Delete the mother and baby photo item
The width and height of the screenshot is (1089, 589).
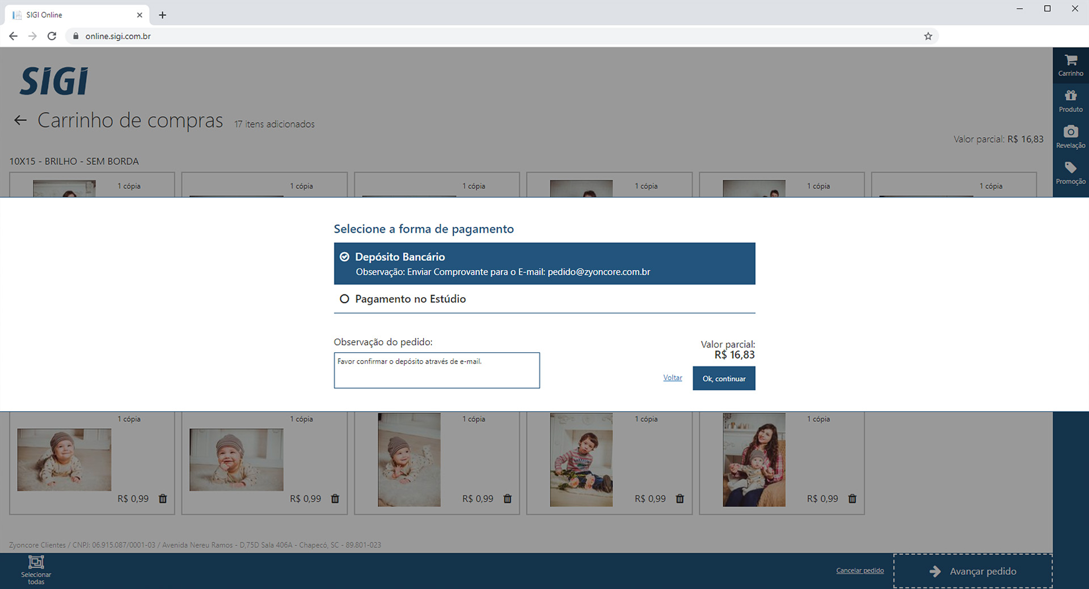coord(852,499)
